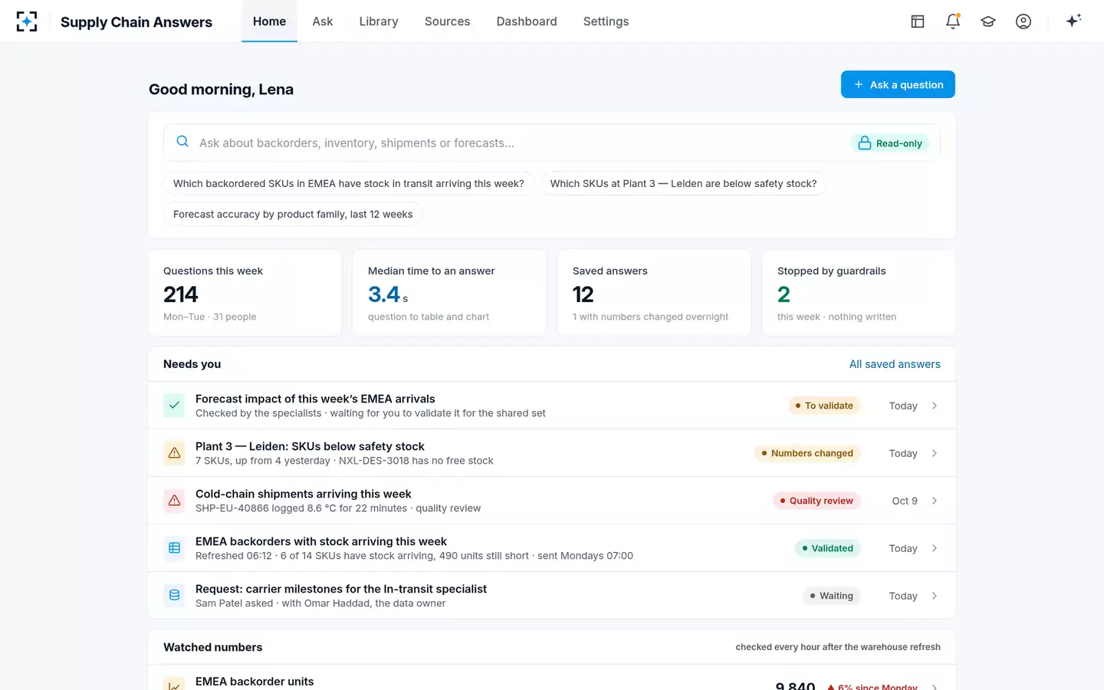Switch to the Library tab
The image size is (1104, 690).
click(379, 21)
